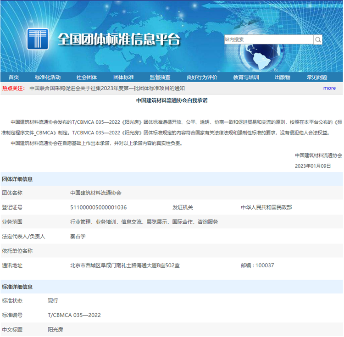Select the date 2023年01月09日
Screen dimensions: 344x337
(x=313, y=166)
